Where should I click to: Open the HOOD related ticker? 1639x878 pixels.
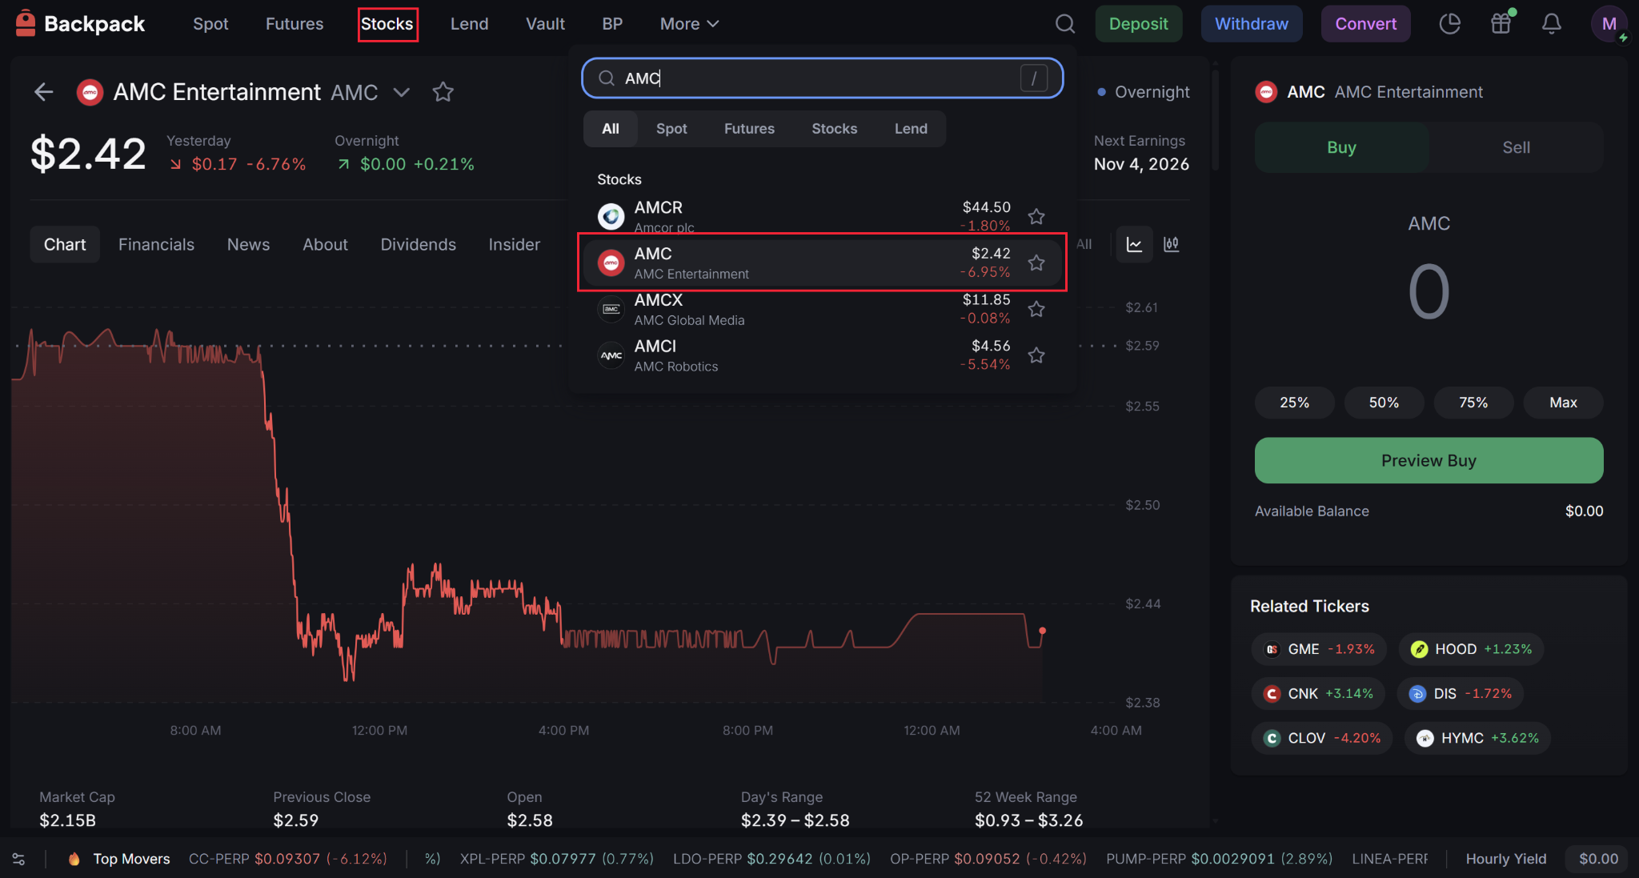point(1471,649)
